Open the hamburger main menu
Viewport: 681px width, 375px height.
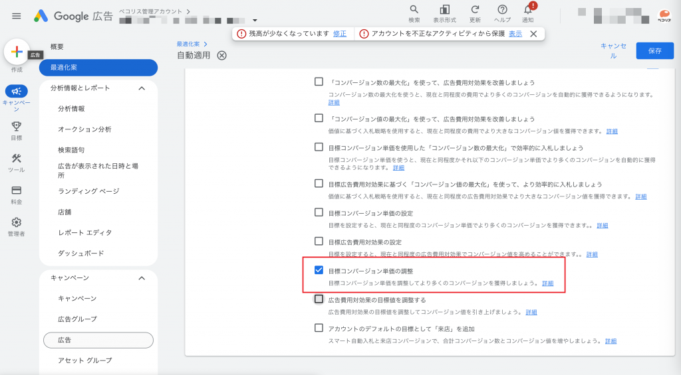click(17, 16)
